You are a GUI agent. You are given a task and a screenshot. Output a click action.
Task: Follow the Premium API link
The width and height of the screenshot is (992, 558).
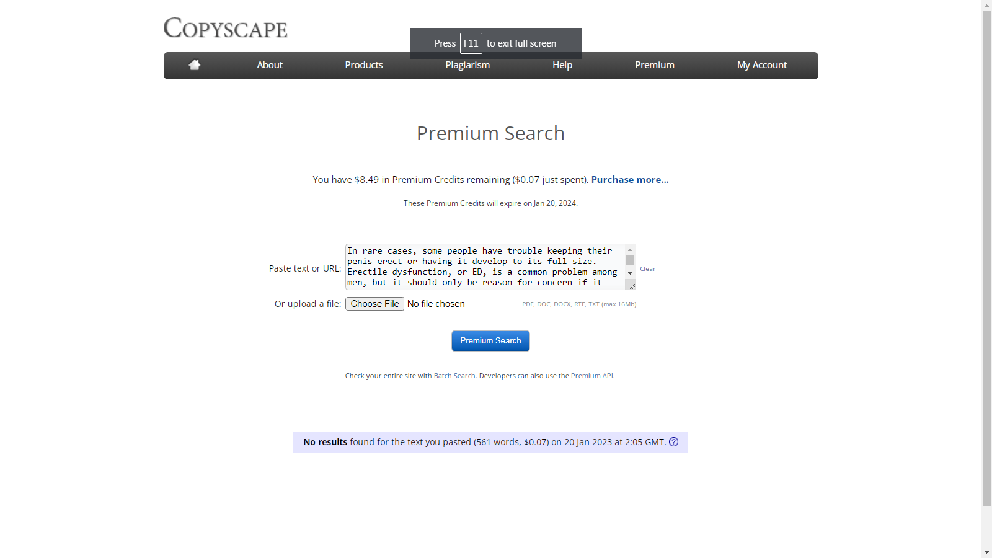tap(592, 376)
